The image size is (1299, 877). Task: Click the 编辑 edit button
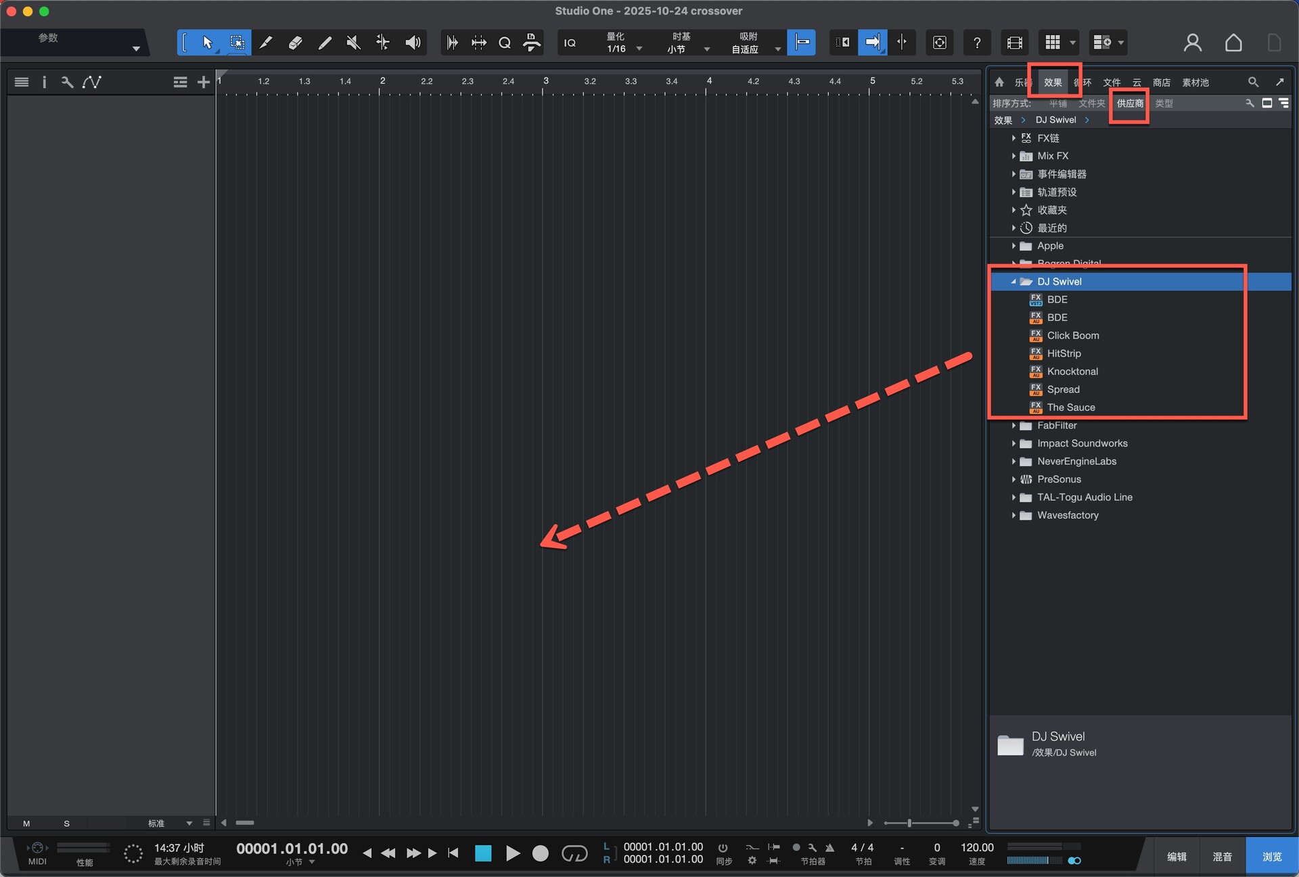[1177, 856]
